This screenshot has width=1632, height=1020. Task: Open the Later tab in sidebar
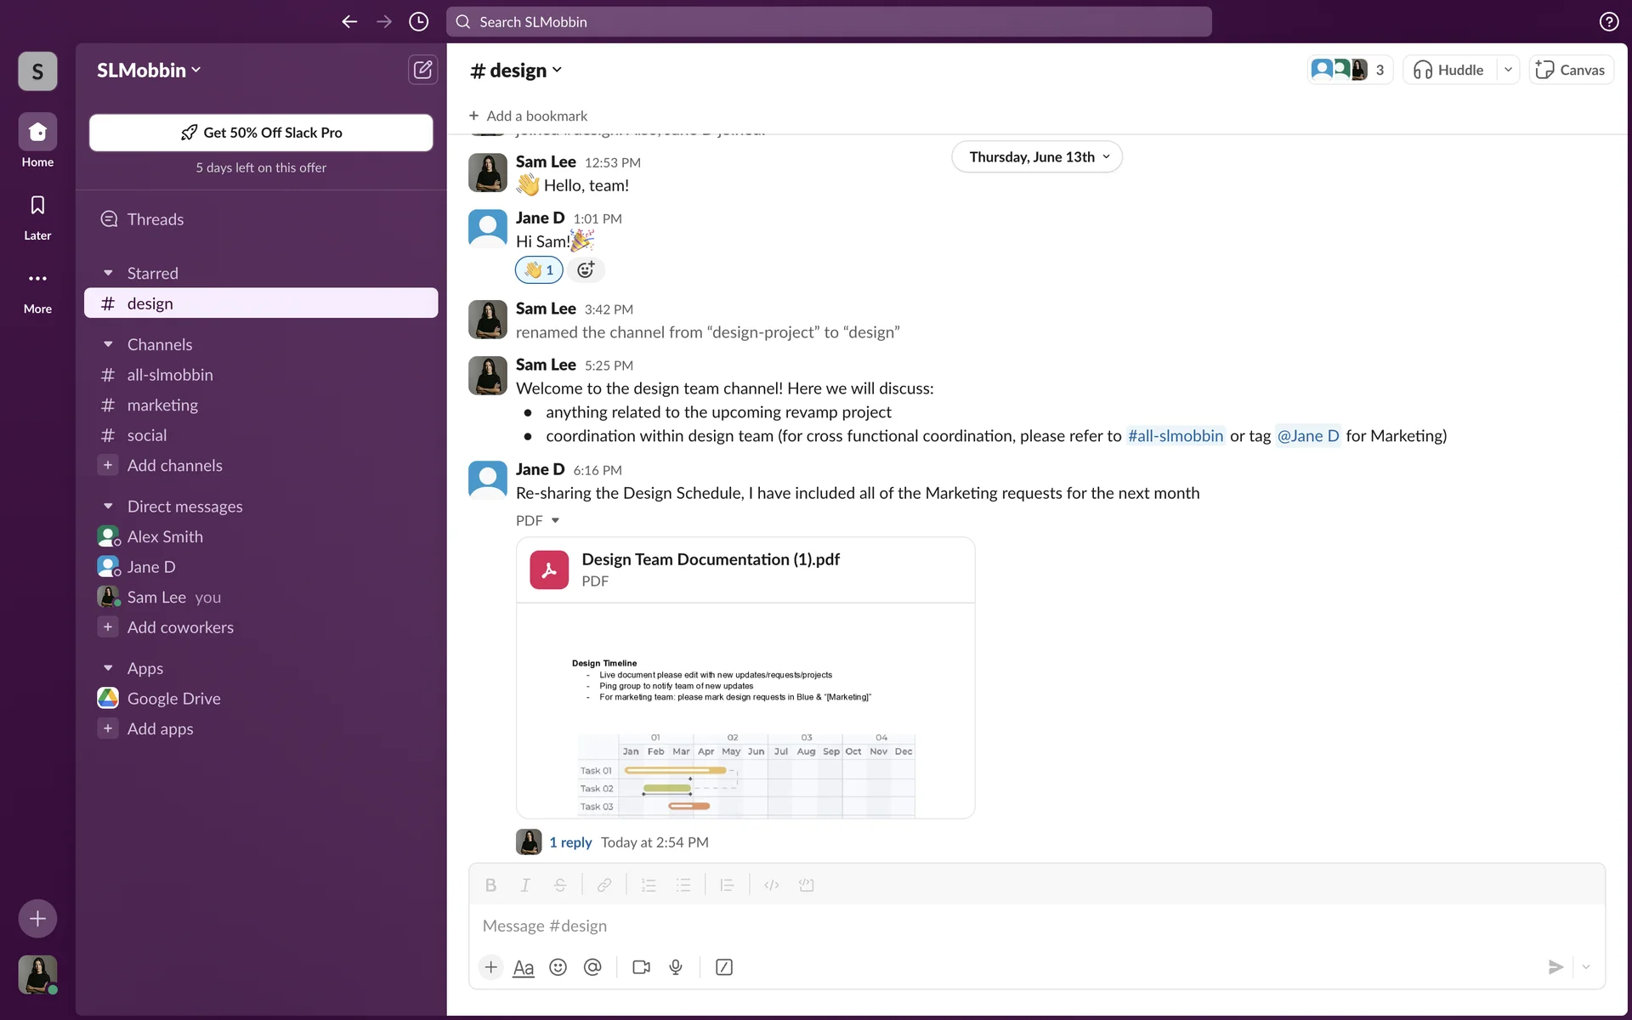[x=37, y=216]
